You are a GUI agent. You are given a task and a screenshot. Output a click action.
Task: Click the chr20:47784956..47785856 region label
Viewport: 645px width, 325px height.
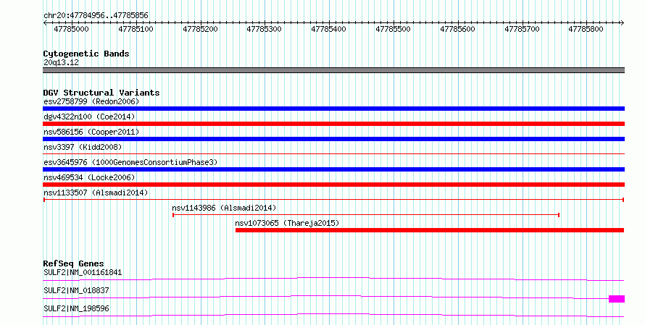pyautogui.click(x=96, y=16)
